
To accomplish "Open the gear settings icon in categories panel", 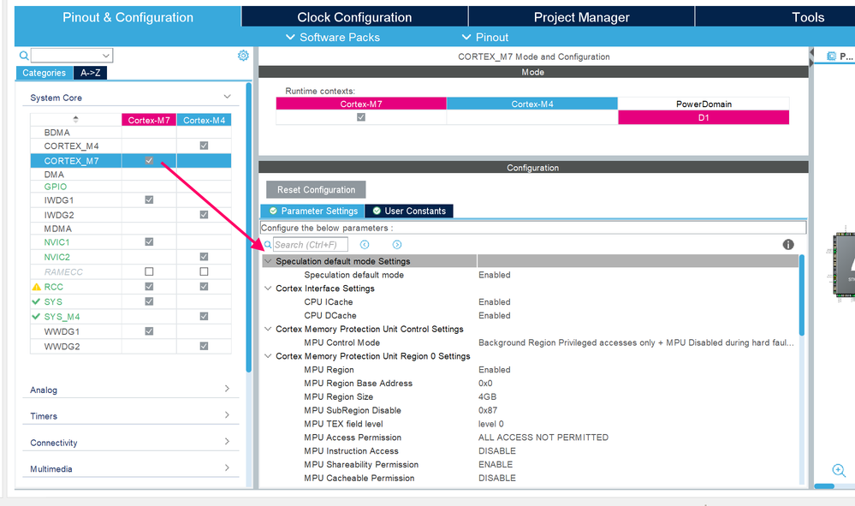I will point(243,55).
